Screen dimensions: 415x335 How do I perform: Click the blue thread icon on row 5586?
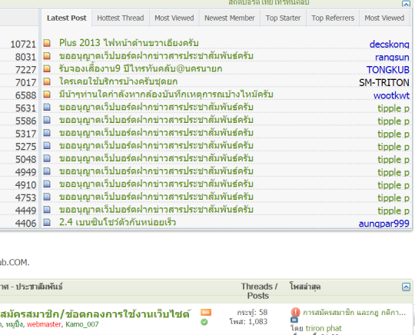tap(47, 120)
